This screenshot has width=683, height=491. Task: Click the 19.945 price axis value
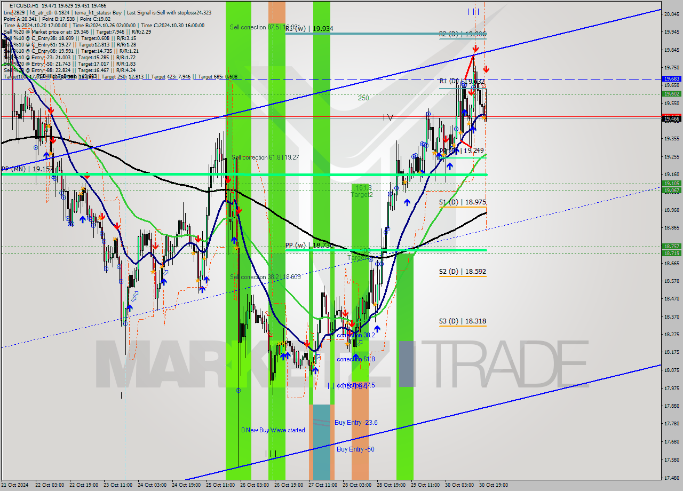(x=671, y=32)
